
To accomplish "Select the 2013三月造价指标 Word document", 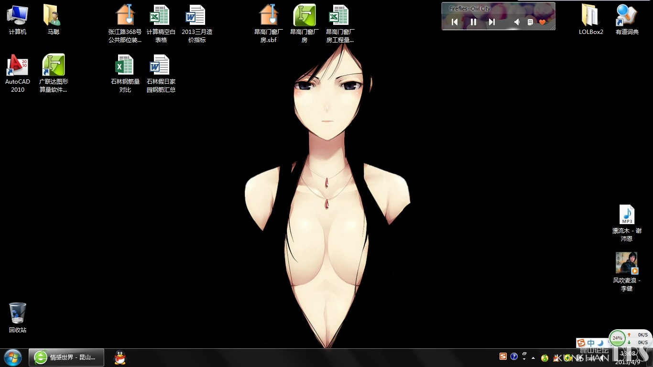I will [196, 23].
